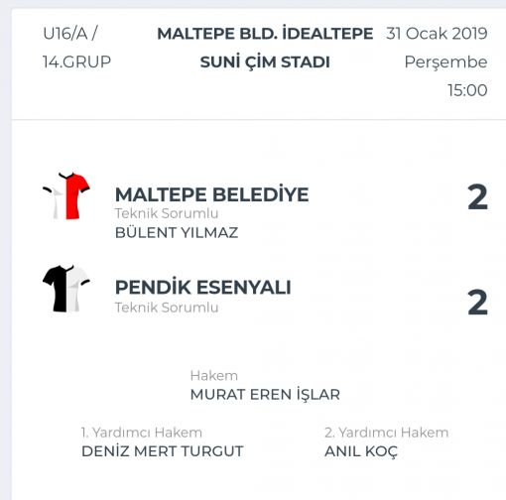
Task: Click the 2. Yardımcı Hakem label
Action: tap(387, 433)
